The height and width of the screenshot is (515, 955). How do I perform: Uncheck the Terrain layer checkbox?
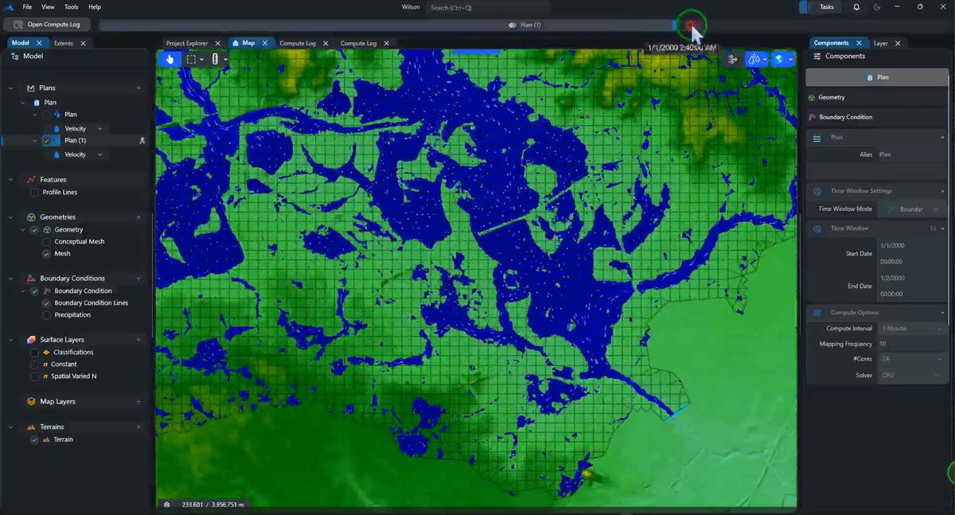coord(34,439)
